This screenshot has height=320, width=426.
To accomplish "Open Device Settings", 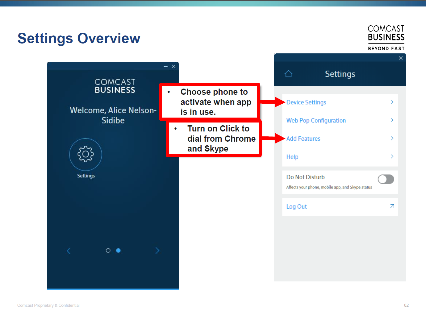I will tap(340, 102).
